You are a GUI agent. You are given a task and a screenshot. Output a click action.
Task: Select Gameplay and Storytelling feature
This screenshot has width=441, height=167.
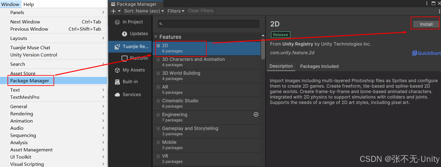point(207,131)
